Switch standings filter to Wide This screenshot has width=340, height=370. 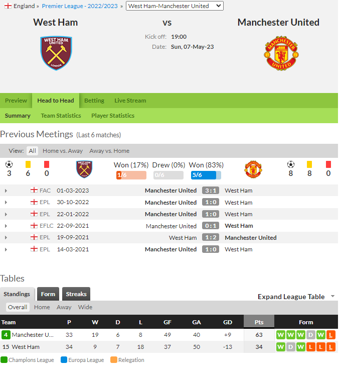click(85, 307)
